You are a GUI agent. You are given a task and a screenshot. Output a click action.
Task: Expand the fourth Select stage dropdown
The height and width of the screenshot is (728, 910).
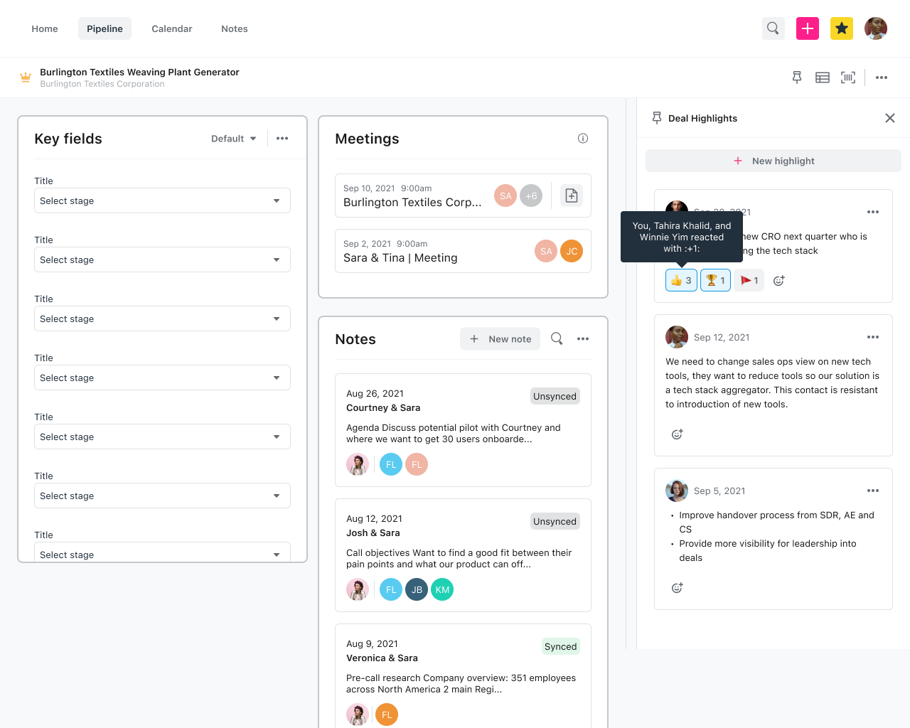(162, 378)
